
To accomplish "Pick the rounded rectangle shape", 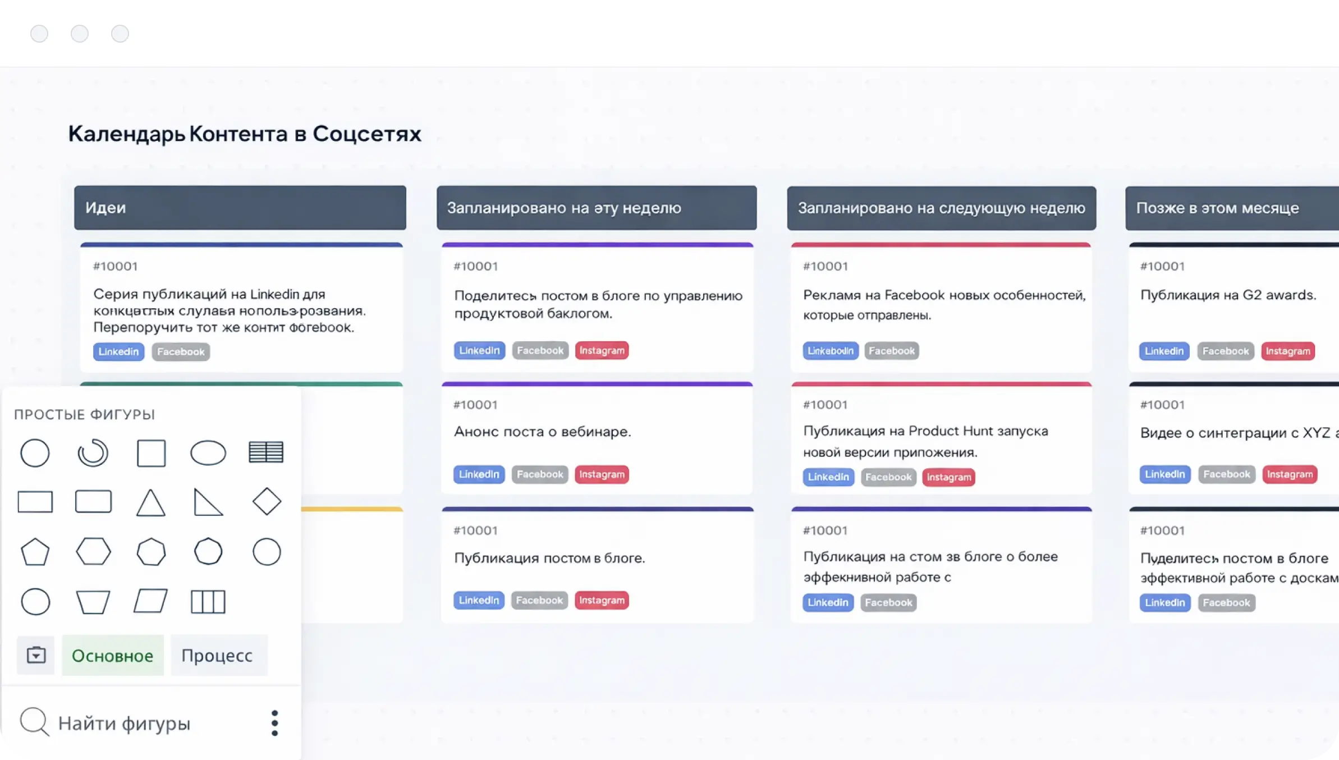I will click(93, 502).
